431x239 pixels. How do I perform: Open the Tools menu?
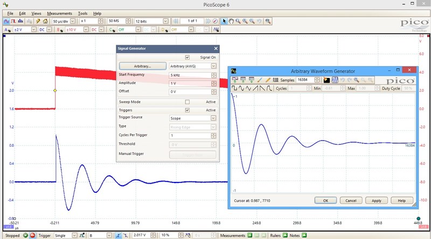tap(82, 13)
